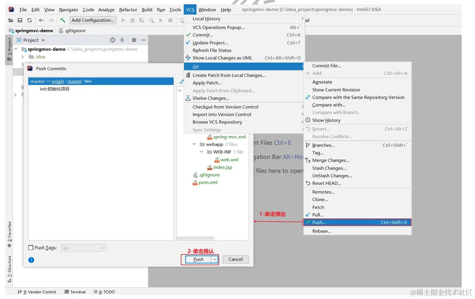475x299 pixels.
Task: Click the springmvc-demo breadcrumb in the navigation bar
Action: 31,31
